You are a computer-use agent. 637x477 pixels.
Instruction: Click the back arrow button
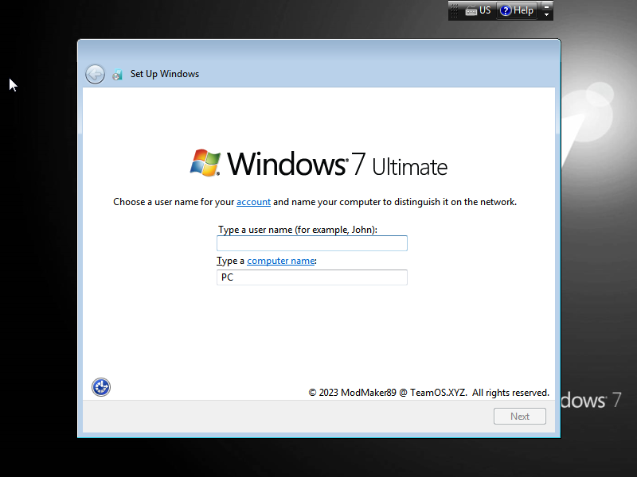[x=95, y=74]
